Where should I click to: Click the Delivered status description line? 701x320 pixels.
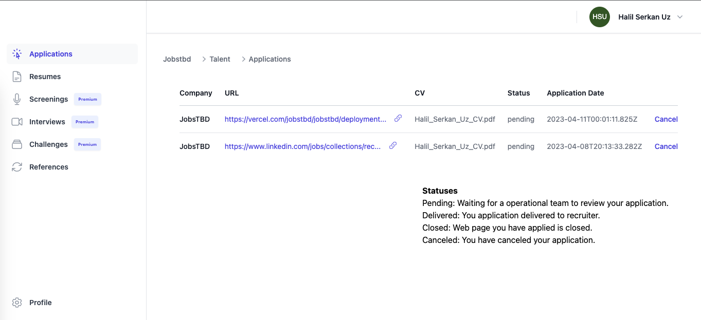coord(511,215)
